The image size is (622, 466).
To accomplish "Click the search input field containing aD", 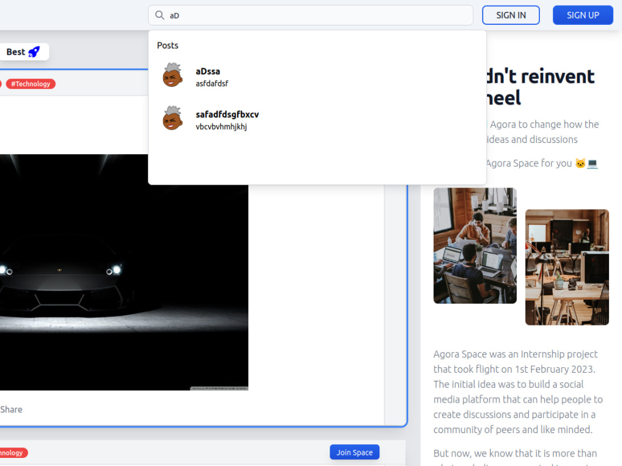I will pos(310,15).
